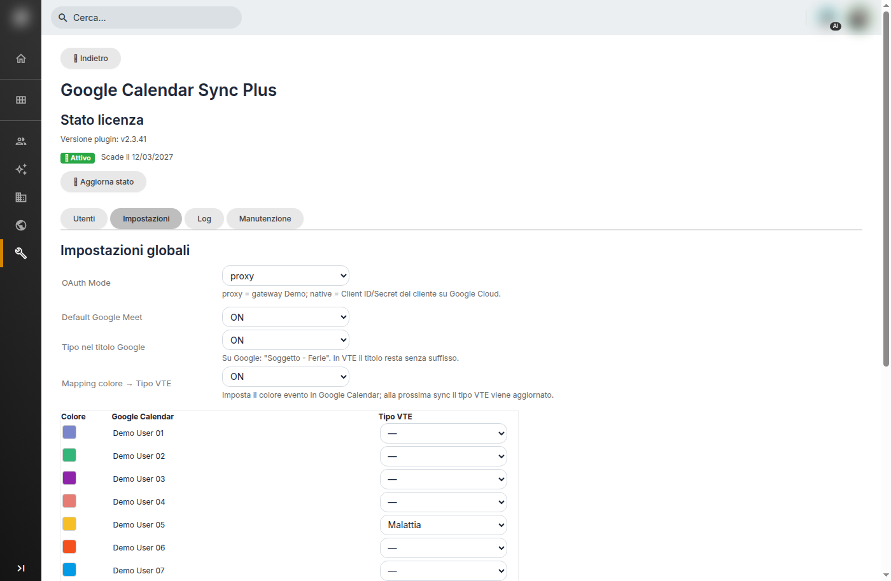
Task: Click the magnifier icon in search bar
Action: point(63,18)
